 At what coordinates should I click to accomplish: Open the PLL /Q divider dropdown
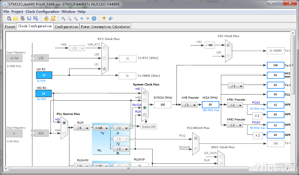121,139
